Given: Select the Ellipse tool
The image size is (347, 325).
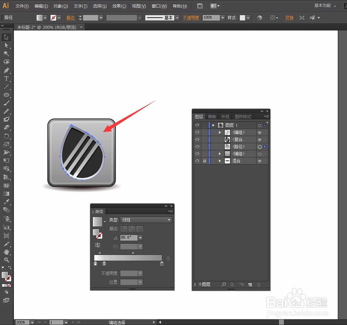Looking at the screenshot, I should coord(6,95).
